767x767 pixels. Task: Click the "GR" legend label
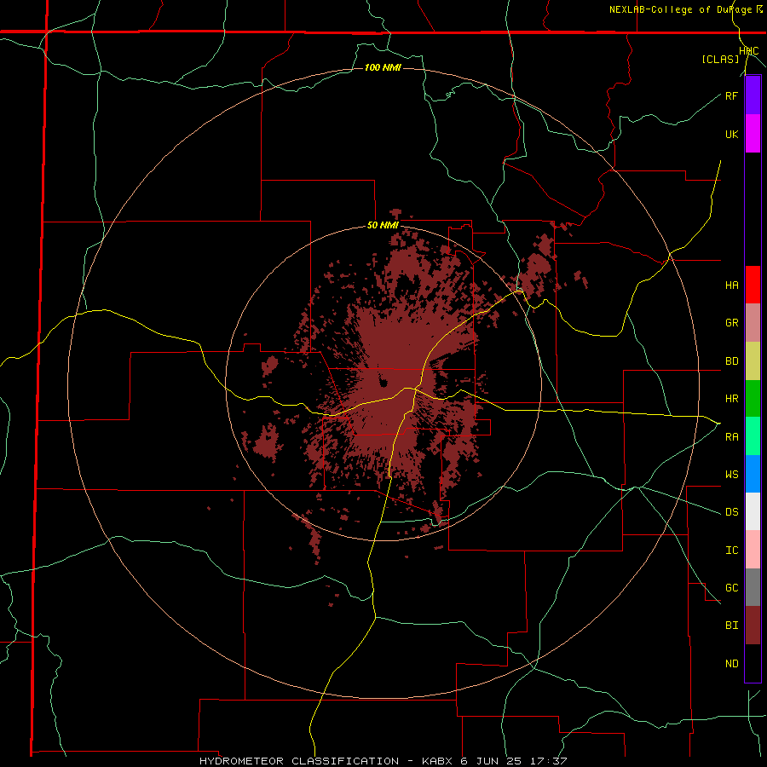pos(731,323)
